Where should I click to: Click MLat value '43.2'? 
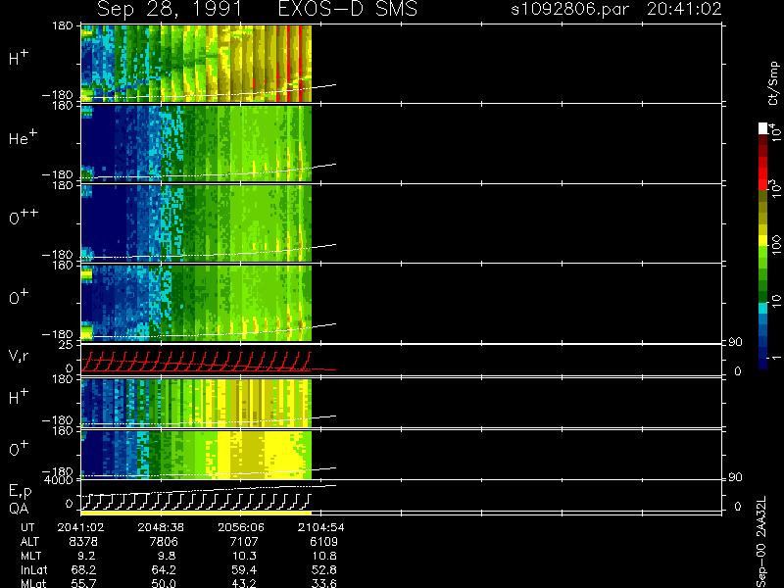[244, 583]
